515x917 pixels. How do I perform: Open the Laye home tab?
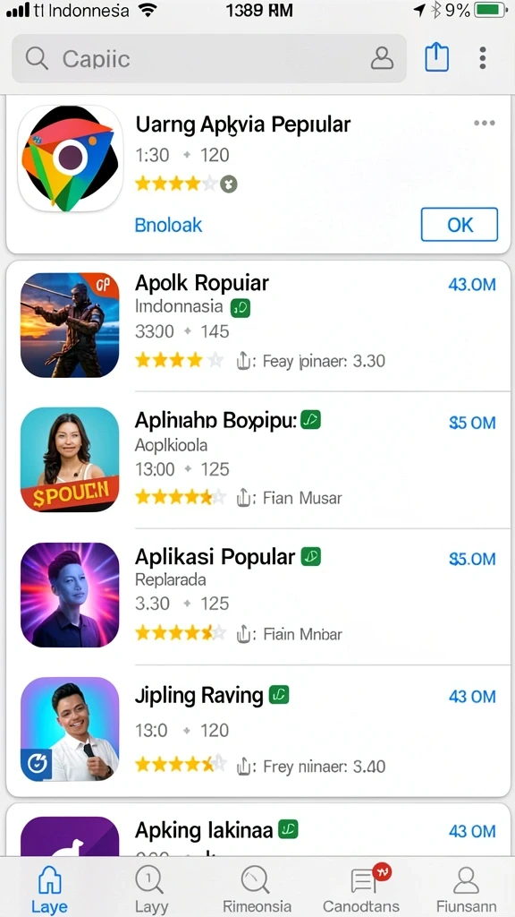[50, 889]
